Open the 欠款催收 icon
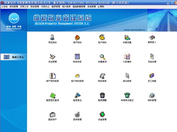This screenshot has height=132, width=177. tap(127, 56)
